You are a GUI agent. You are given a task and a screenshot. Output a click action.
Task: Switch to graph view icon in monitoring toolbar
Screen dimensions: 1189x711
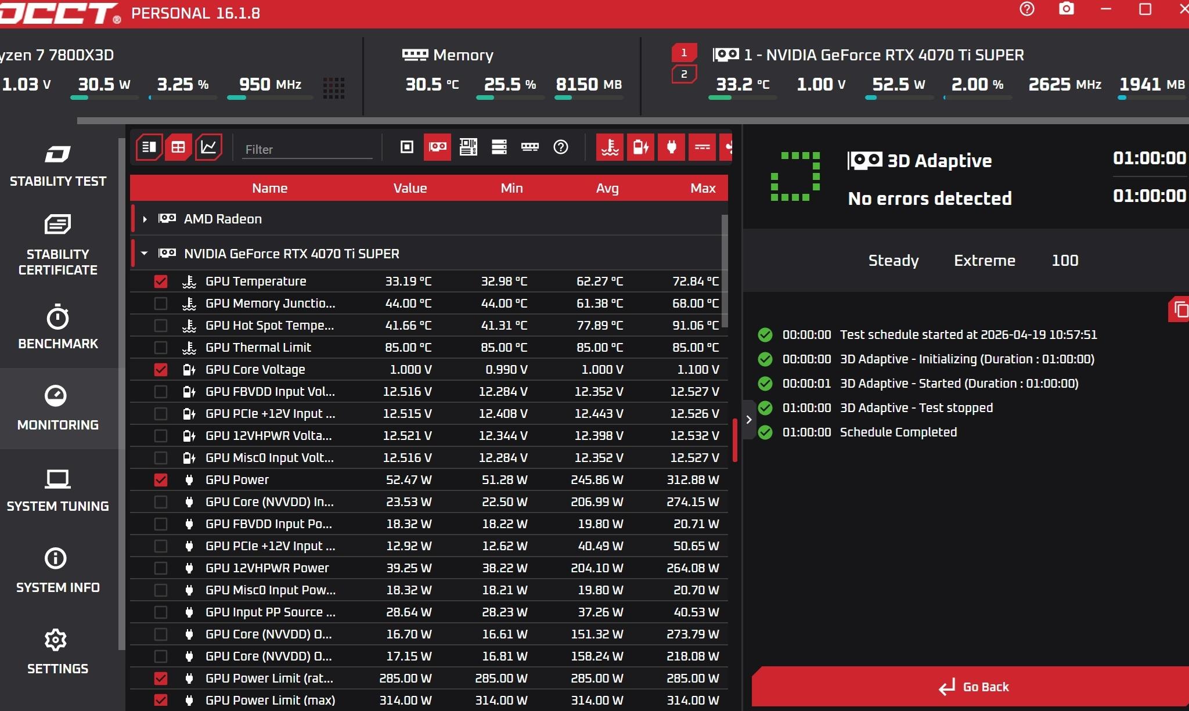(208, 147)
